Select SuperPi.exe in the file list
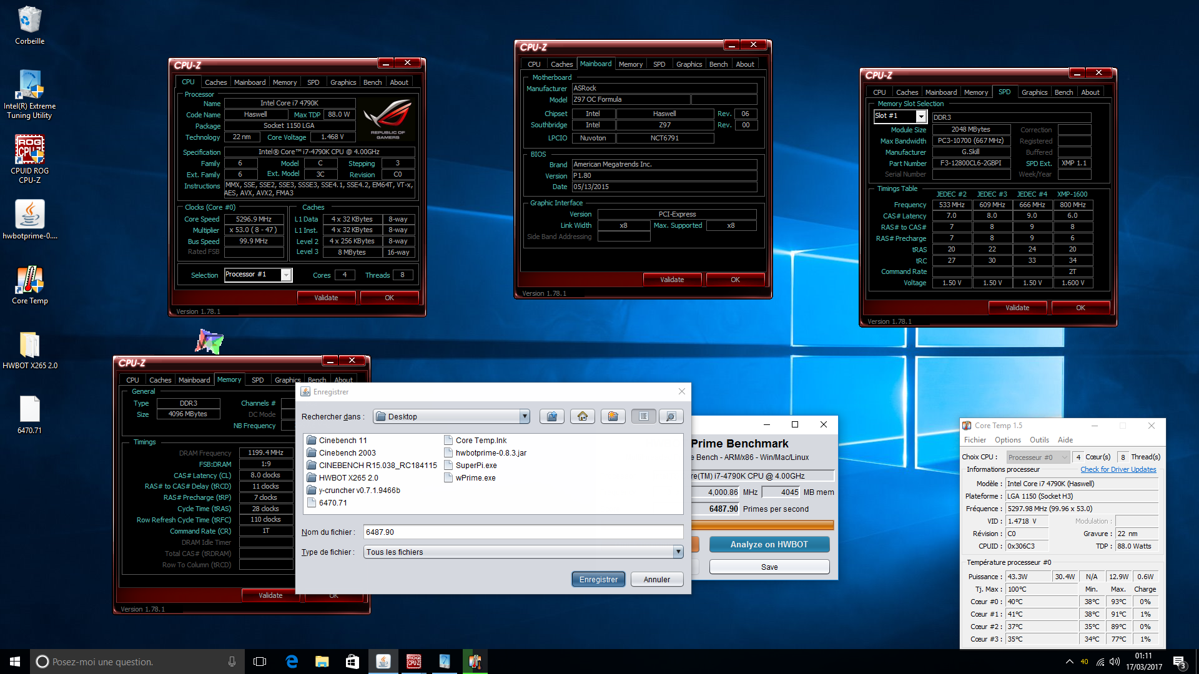Screen dimensions: 1199x674 click(x=470, y=465)
